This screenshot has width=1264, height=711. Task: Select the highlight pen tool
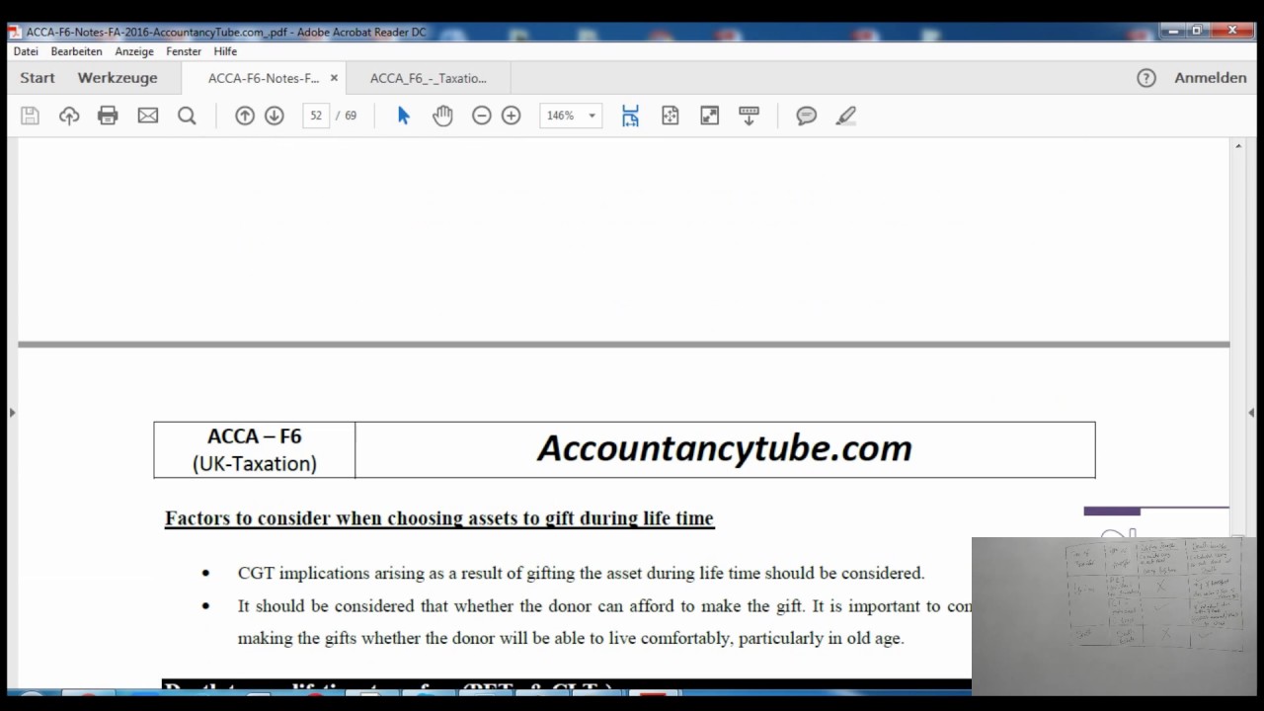[845, 116]
